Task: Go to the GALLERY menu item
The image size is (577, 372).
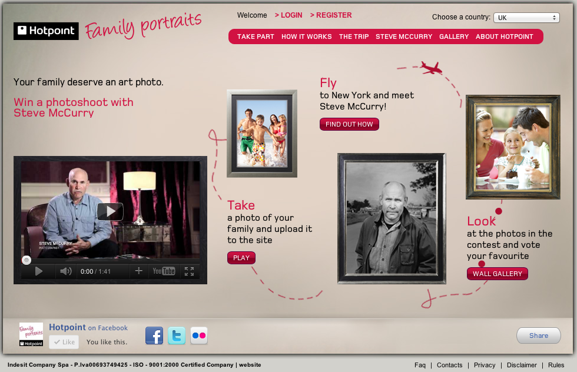Action: tap(454, 36)
